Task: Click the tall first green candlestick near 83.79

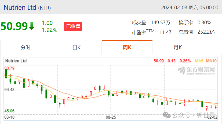Action: [6, 73]
